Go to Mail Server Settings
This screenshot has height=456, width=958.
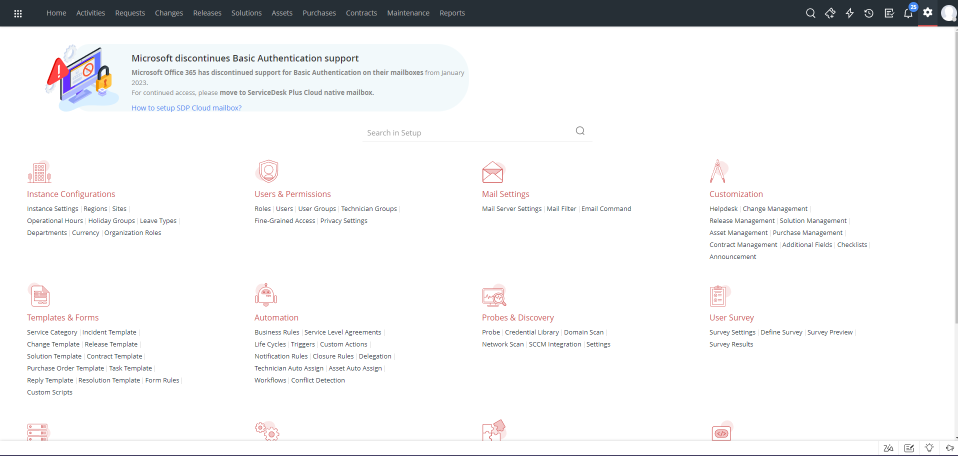511,208
